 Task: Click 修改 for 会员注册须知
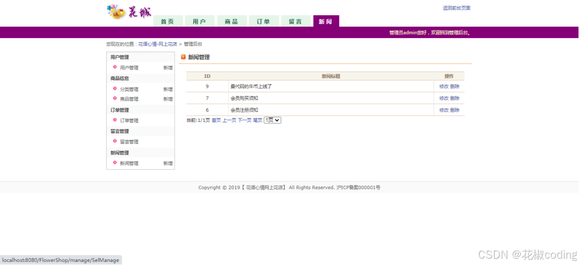click(x=444, y=110)
